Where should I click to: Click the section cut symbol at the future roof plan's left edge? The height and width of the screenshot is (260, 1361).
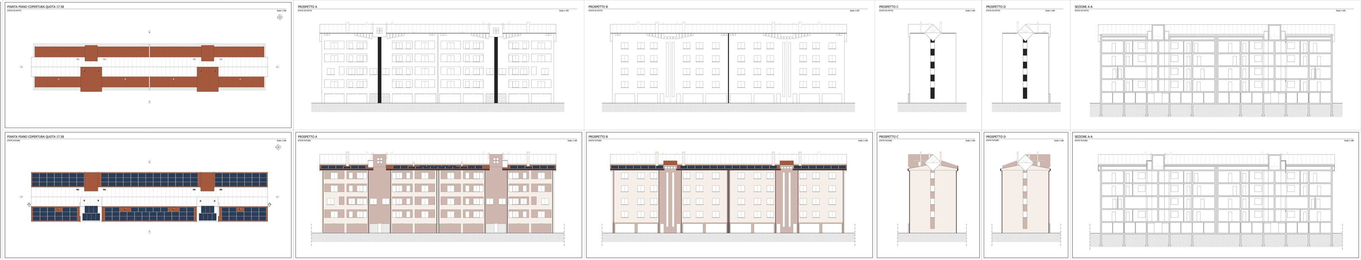point(29,205)
